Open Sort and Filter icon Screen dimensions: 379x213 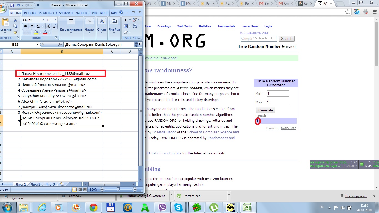coord(135,20)
